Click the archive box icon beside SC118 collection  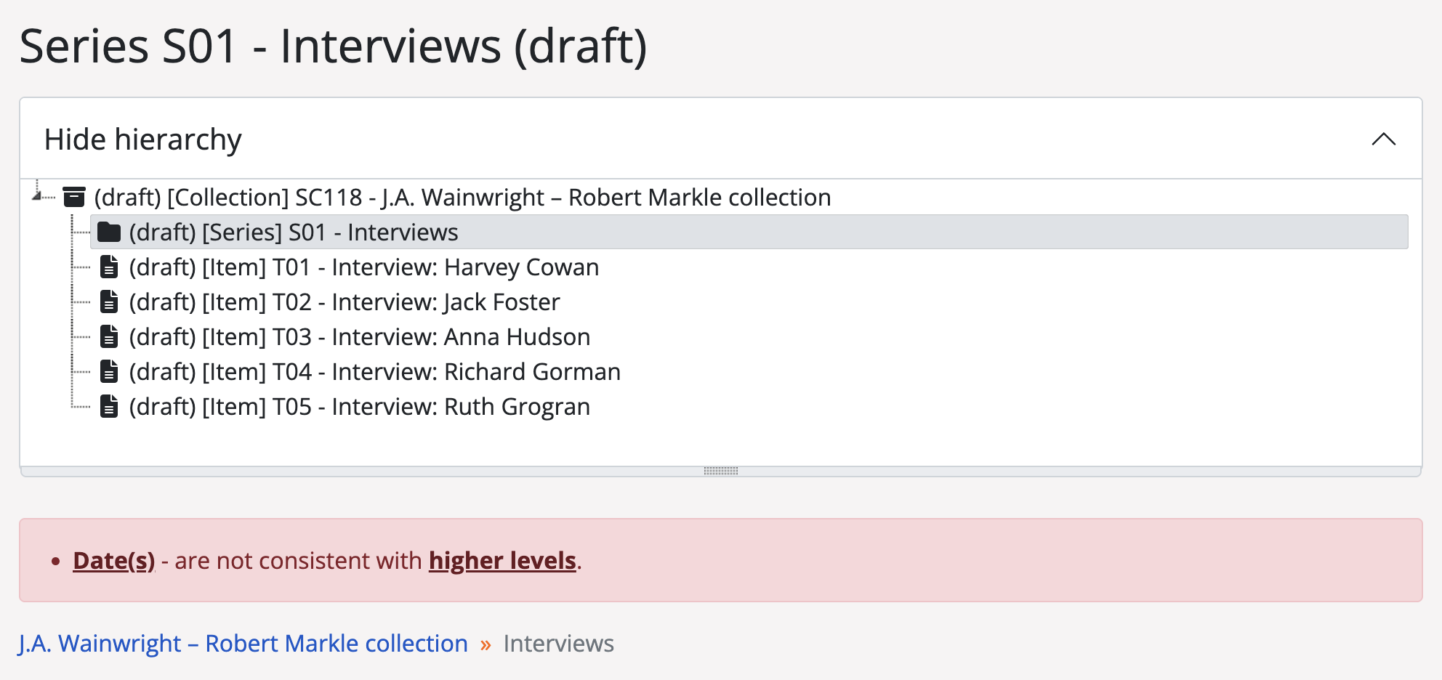(x=74, y=197)
